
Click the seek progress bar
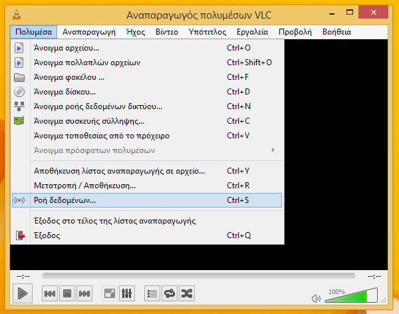pos(199,276)
